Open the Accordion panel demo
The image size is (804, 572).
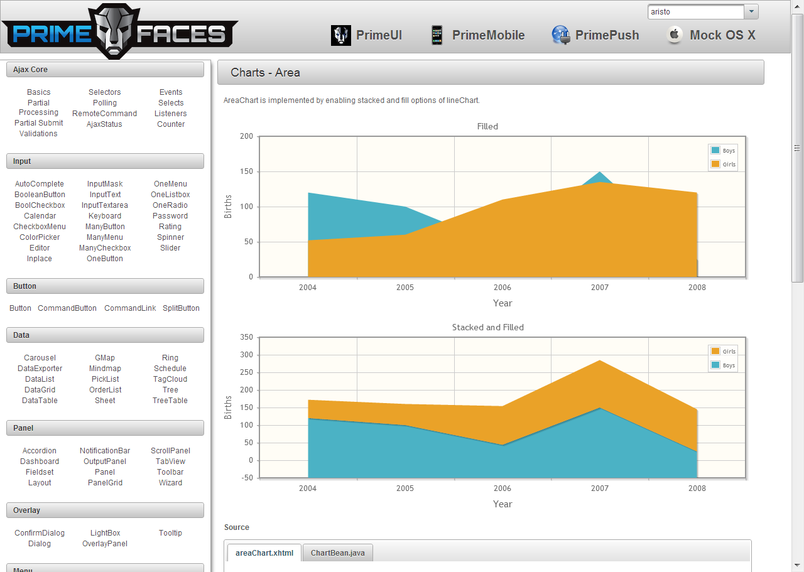[40, 450]
